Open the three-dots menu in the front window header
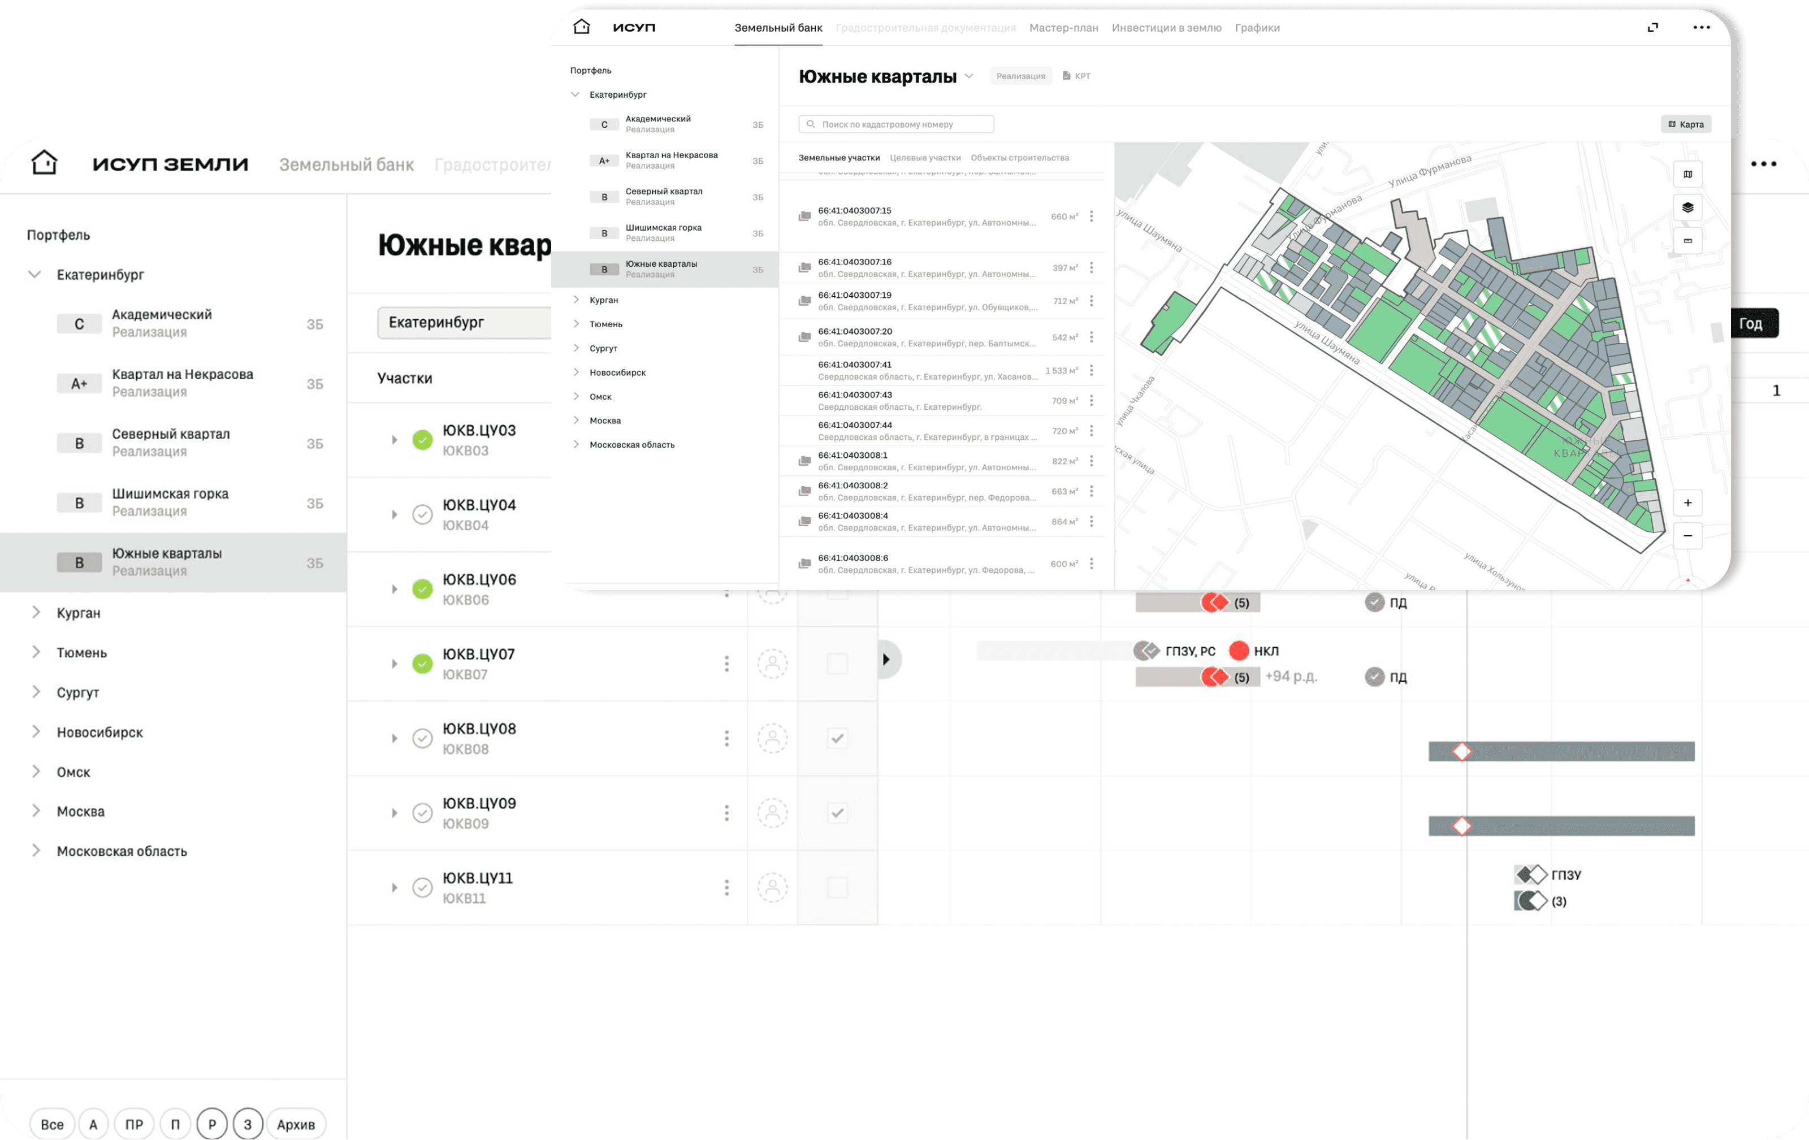 1702,28
